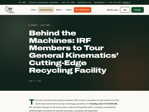Click the green Donate button
Viewport: 149px width, 112px height.
(x=137, y=10)
